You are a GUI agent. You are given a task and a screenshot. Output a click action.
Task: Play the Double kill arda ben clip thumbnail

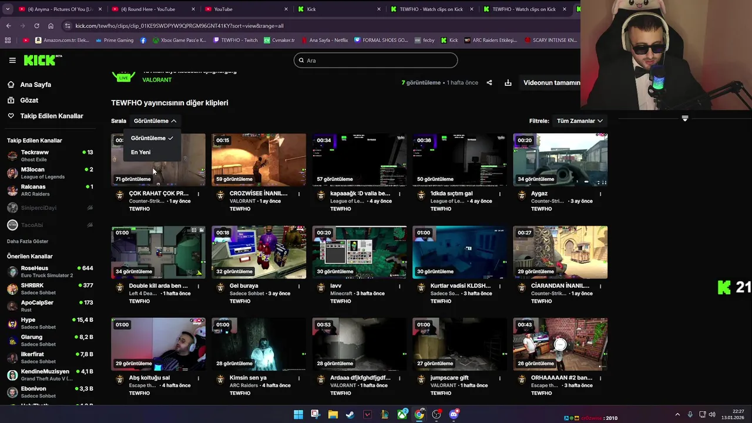pyautogui.click(x=158, y=252)
